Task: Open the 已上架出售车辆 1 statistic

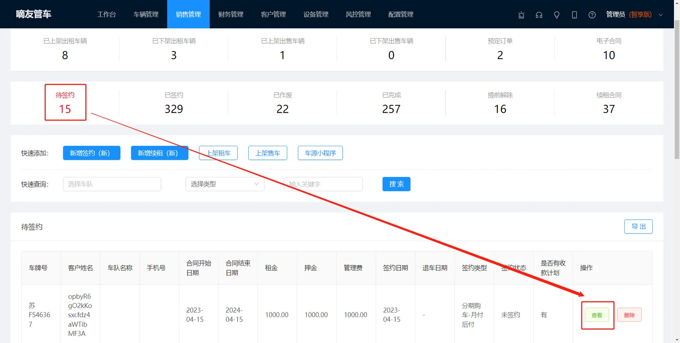Action: click(283, 48)
